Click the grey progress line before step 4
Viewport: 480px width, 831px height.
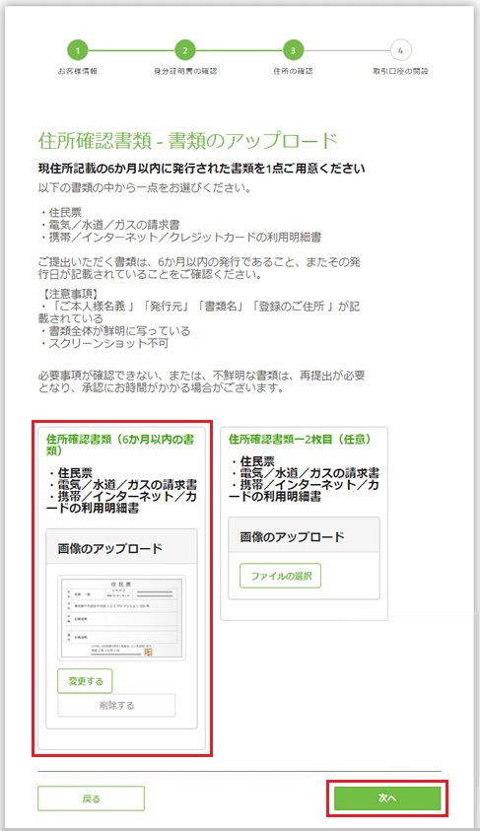tap(347, 51)
